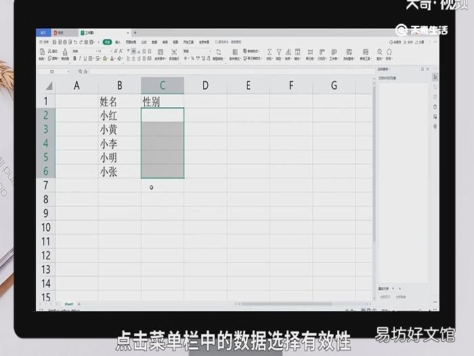Click the Wrap Text icon
Viewport: 474px width, 356px height.
tap(174, 52)
